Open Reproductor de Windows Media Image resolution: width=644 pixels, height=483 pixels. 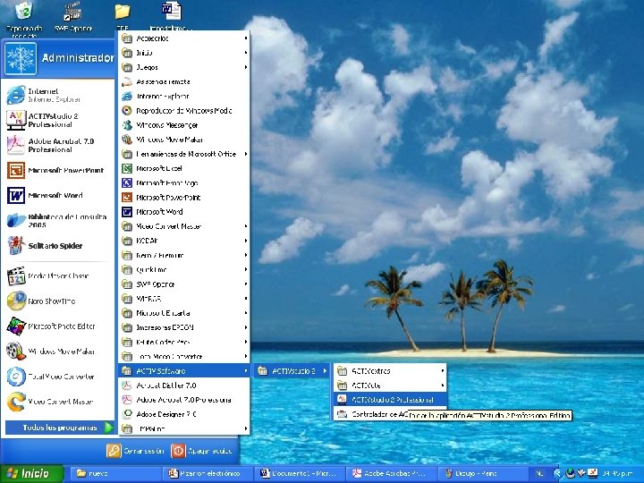tap(184, 111)
